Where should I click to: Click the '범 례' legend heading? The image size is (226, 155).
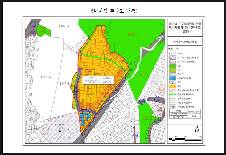(x=174, y=49)
